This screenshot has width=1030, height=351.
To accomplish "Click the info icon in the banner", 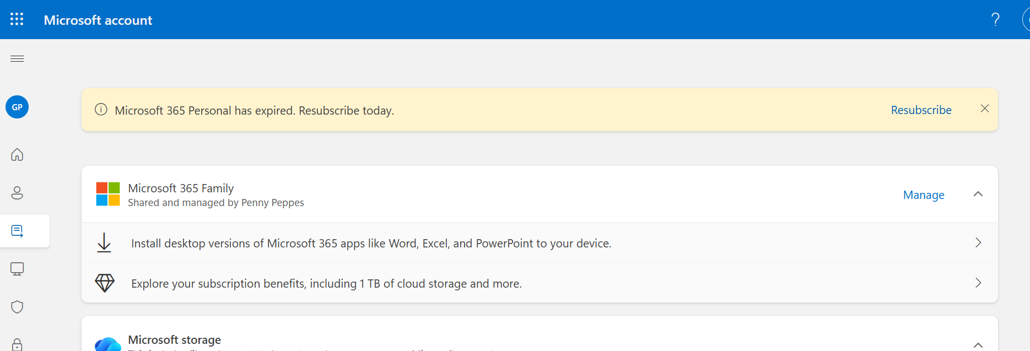I will click(101, 110).
